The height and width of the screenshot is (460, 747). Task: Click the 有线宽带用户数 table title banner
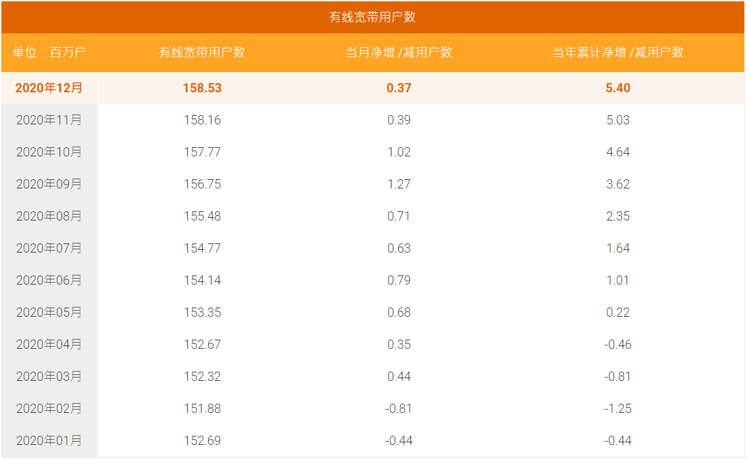click(373, 18)
